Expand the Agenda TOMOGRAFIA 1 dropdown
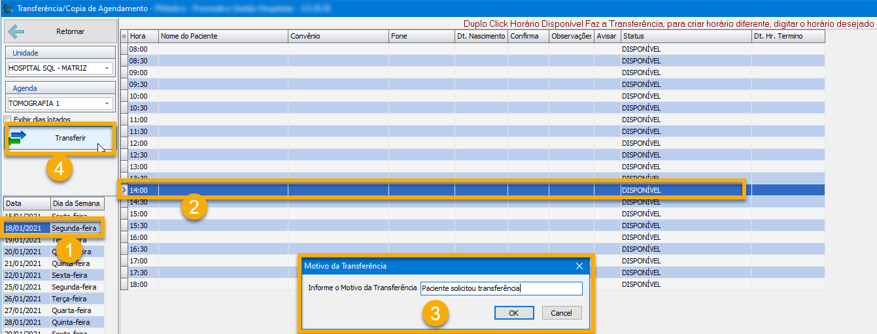The image size is (877, 334). coord(107,103)
